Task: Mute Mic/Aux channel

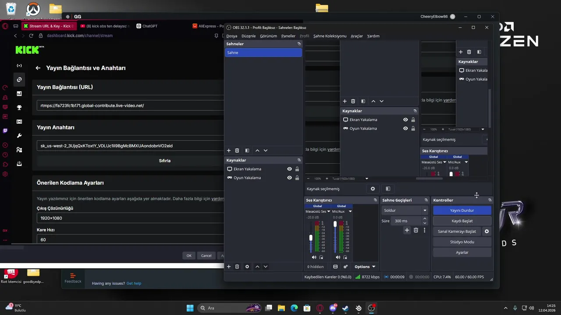Action: coord(338,257)
